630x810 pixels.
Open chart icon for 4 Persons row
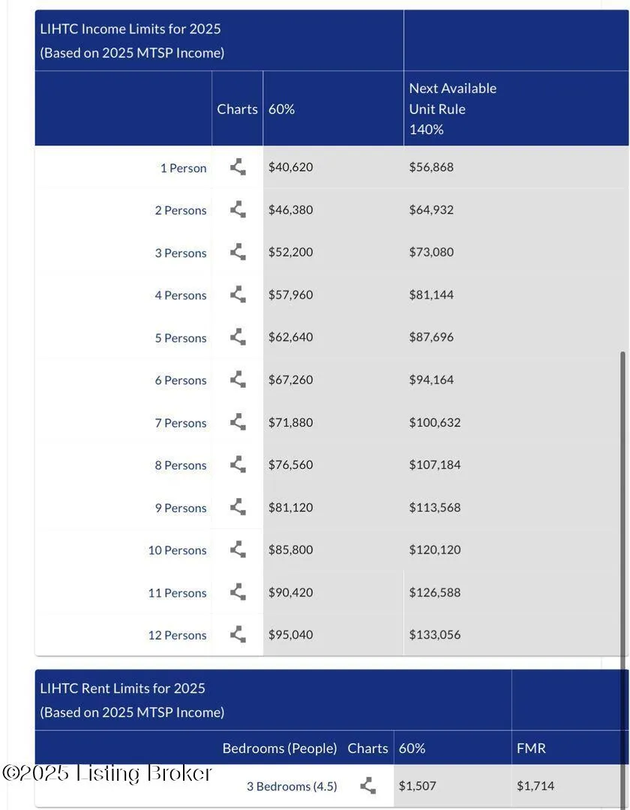point(238,295)
